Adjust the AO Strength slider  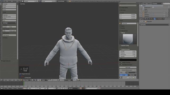point(128,51)
